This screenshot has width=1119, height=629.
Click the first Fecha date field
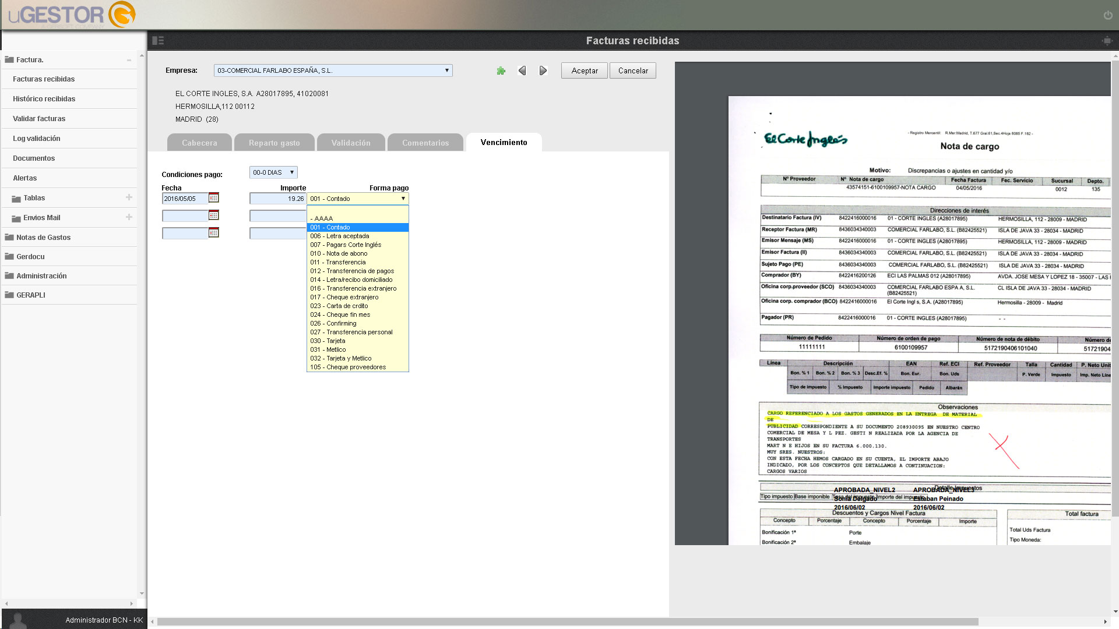tap(185, 199)
